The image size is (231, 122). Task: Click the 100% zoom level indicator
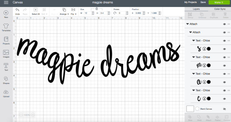(x=27, y=115)
